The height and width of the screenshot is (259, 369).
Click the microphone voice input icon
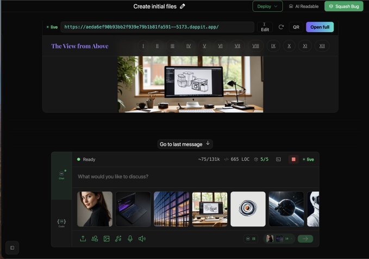(130, 239)
